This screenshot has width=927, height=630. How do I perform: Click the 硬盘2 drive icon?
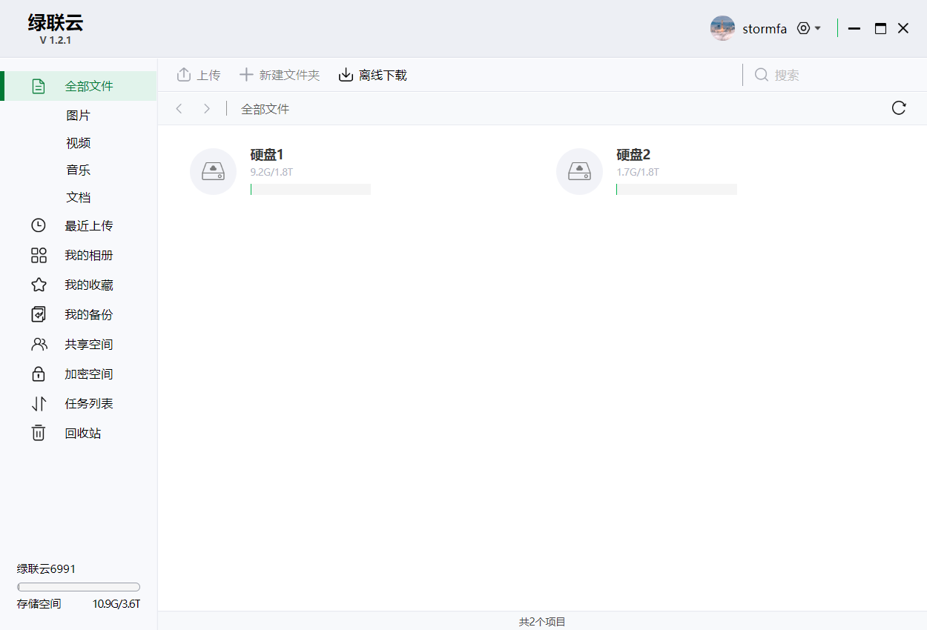click(579, 171)
